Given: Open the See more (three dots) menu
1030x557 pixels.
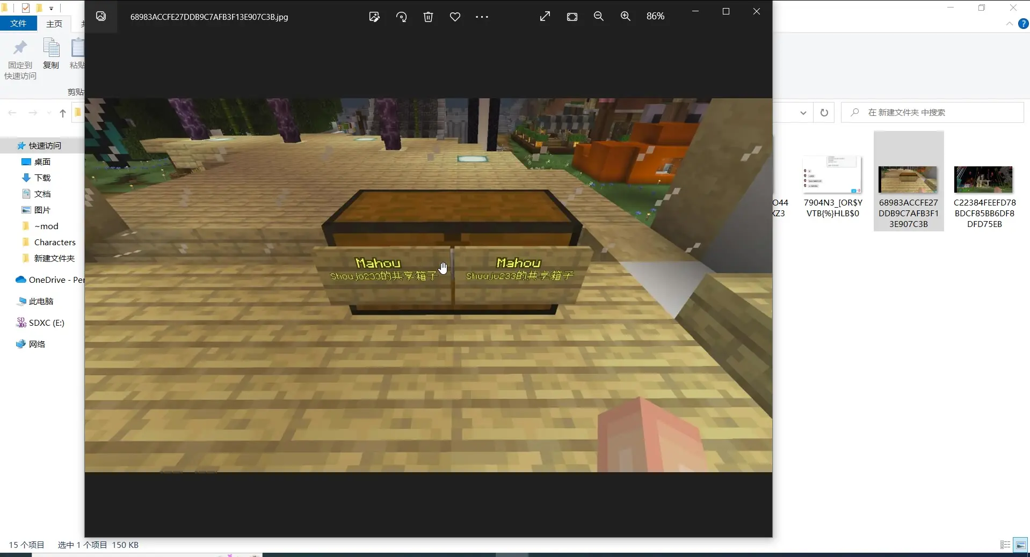Looking at the screenshot, I should click(482, 17).
